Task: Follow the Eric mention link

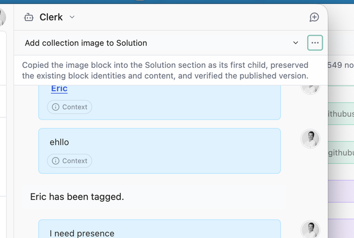Action: click(x=59, y=89)
